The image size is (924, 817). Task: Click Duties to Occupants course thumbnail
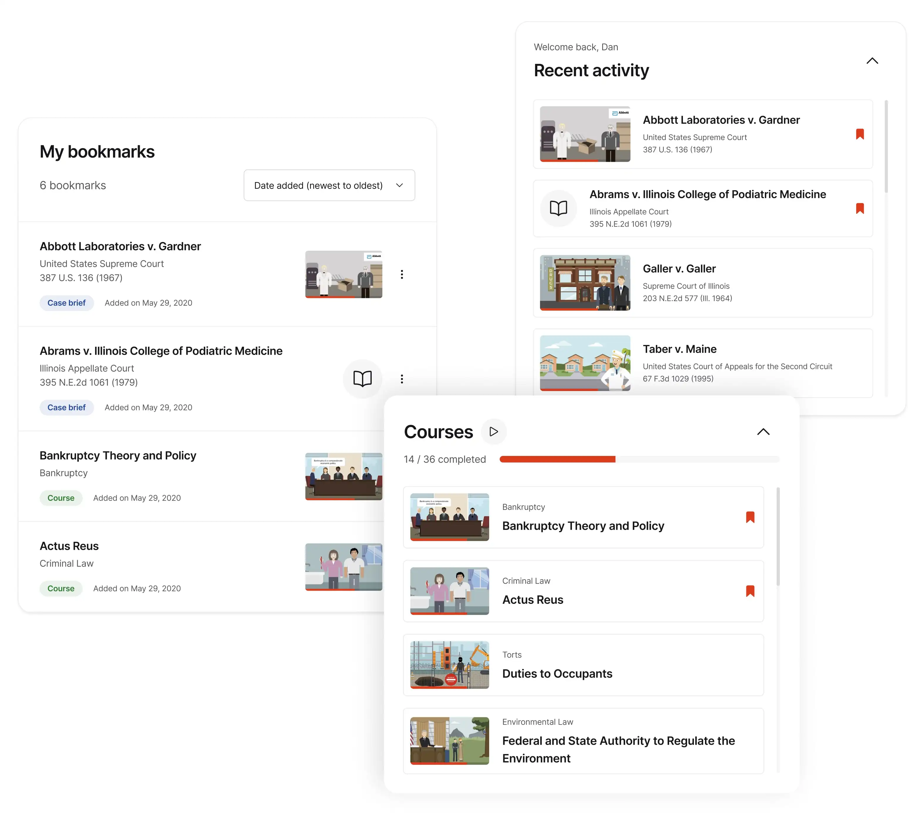coord(449,665)
